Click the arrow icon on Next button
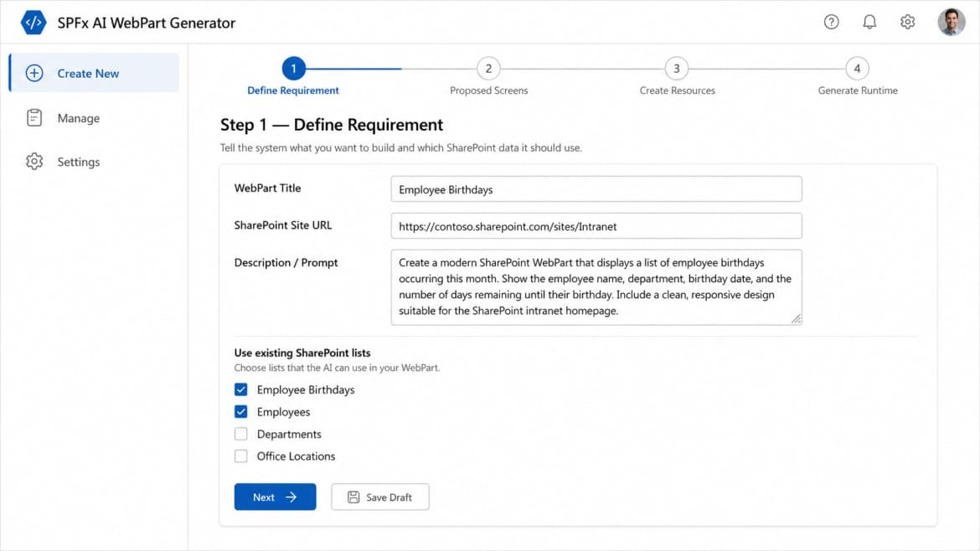This screenshot has height=551, width=980. click(291, 497)
